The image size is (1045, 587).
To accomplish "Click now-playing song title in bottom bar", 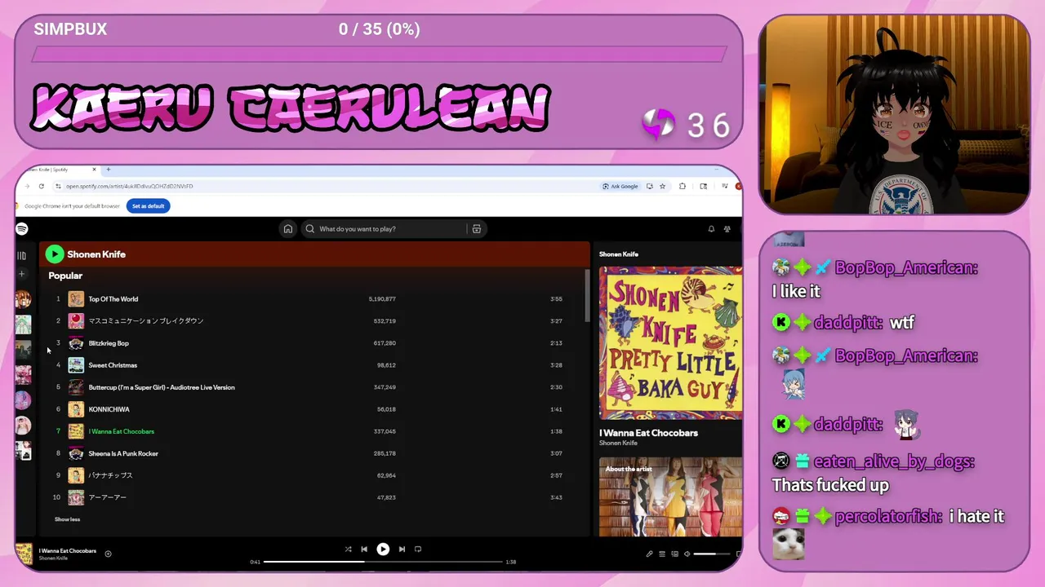I will (x=68, y=551).
